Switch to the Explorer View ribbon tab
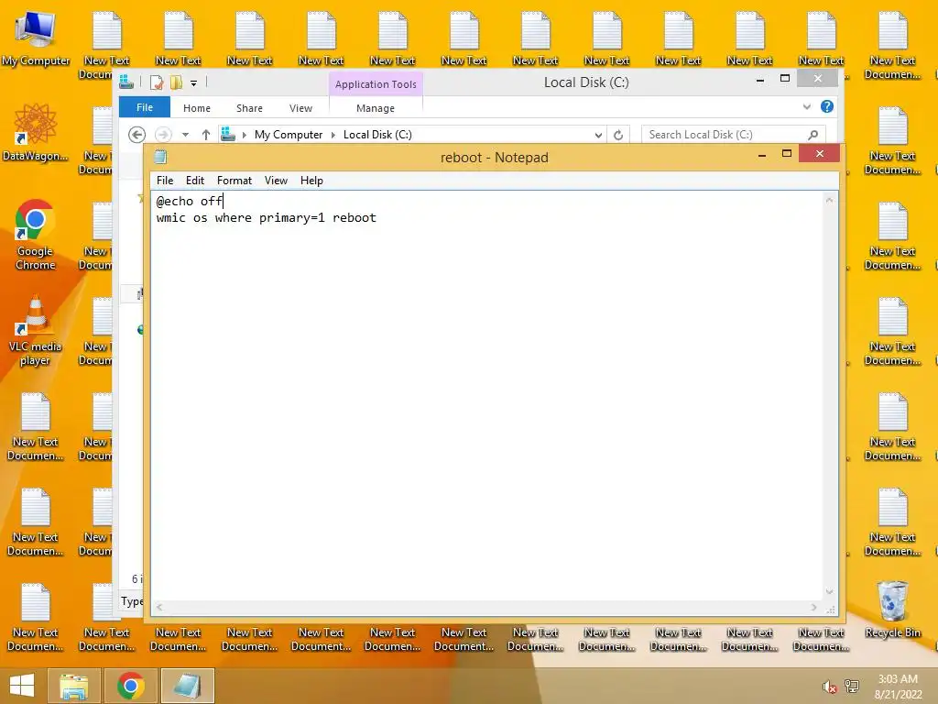The height and width of the screenshot is (704, 938). click(x=300, y=108)
